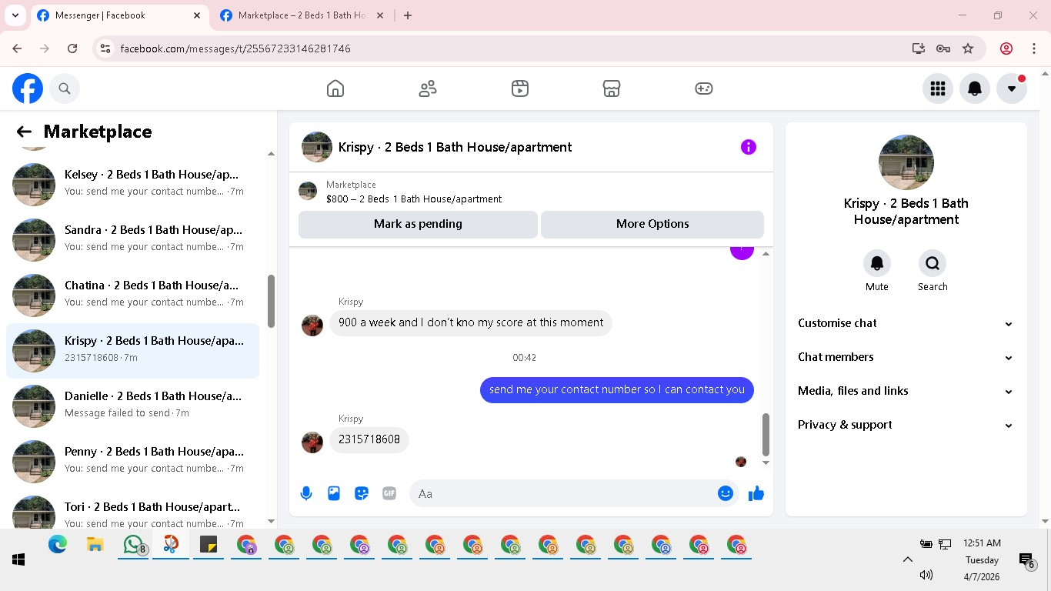Open Kelsey's Marketplace conversation
The image size is (1051, 591).
pos(132,185)
